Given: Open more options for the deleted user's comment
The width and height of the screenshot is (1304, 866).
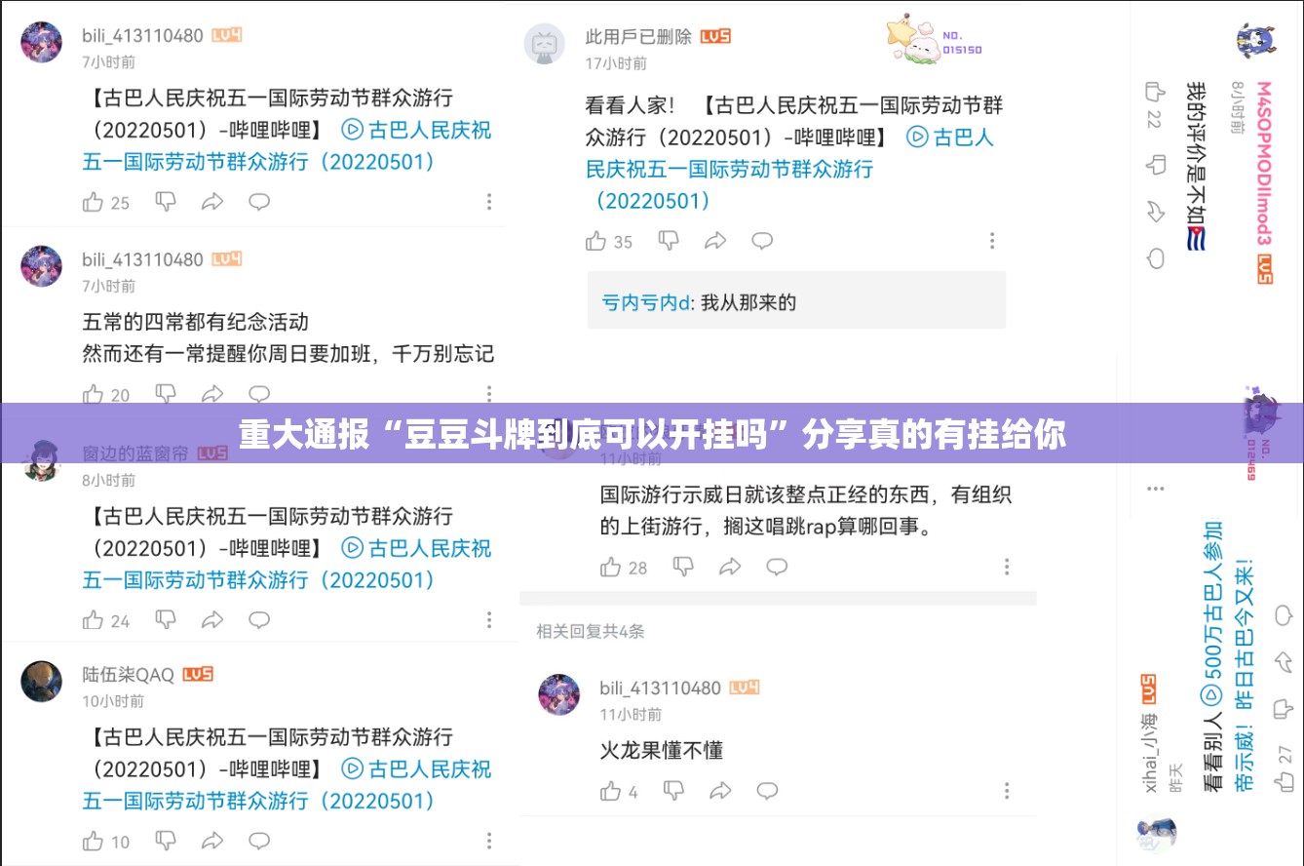Looking at the screenshot, I should point(992,240).
